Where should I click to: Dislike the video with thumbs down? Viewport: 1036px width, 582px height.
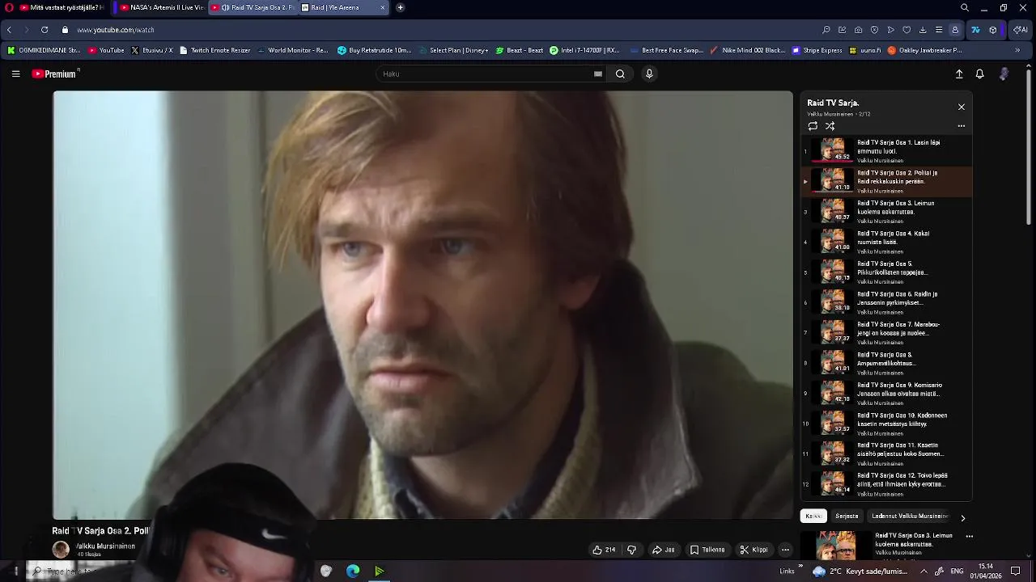pos(631,550)
